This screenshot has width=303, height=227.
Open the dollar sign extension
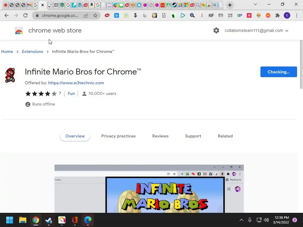[136, 15]
